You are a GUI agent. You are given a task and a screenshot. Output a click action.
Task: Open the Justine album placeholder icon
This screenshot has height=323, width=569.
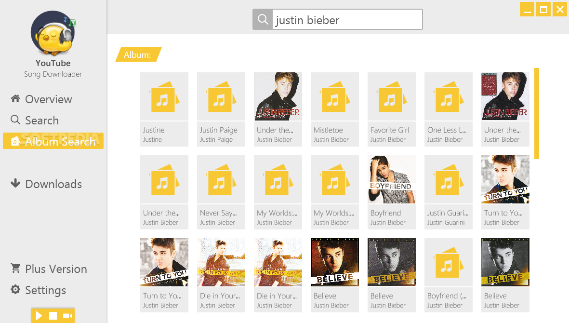(x=164, y=96)
